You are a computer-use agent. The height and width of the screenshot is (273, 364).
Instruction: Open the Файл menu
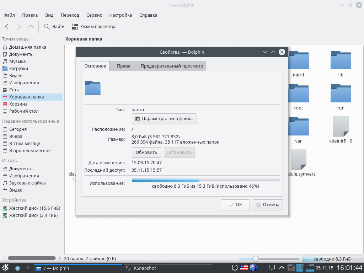9,15
